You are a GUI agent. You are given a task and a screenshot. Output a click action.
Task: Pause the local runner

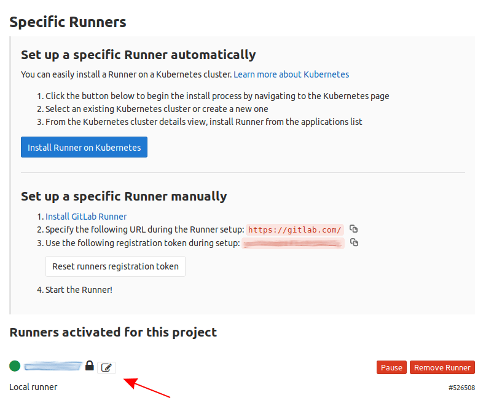click(391, 367)
